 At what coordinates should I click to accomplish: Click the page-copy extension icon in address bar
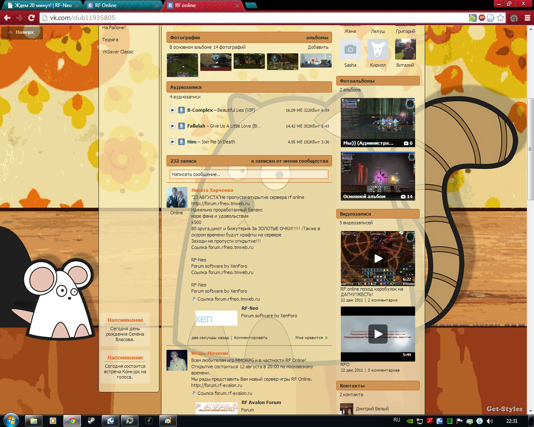[x=491, y=18]
